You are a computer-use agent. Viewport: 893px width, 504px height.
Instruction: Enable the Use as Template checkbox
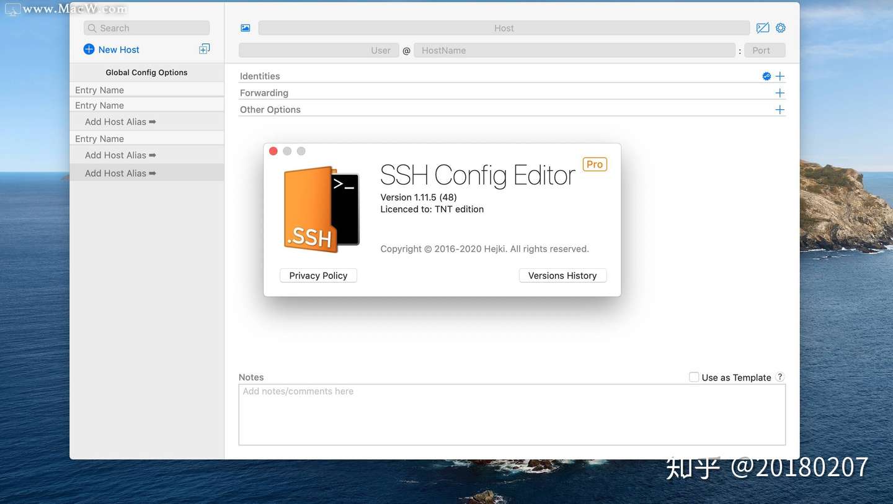click(x=694, y=377)
